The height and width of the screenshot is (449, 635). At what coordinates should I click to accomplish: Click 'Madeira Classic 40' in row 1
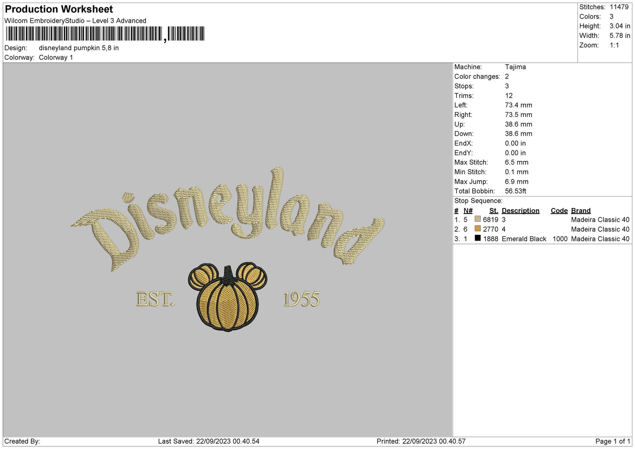tap(600, 219)
